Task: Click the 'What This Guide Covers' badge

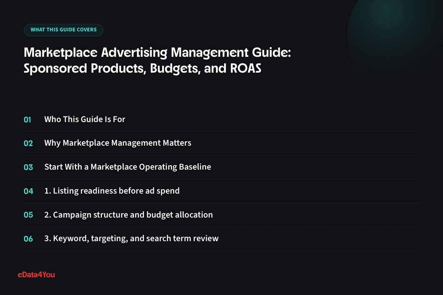Action: (x=63, y=30)
